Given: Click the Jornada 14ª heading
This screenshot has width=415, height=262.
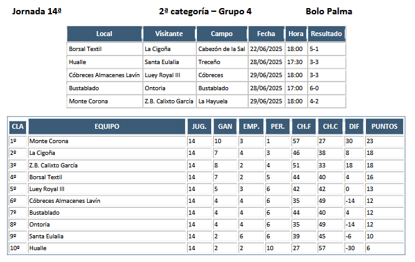Looking at the screenshot, I should 37,11.
